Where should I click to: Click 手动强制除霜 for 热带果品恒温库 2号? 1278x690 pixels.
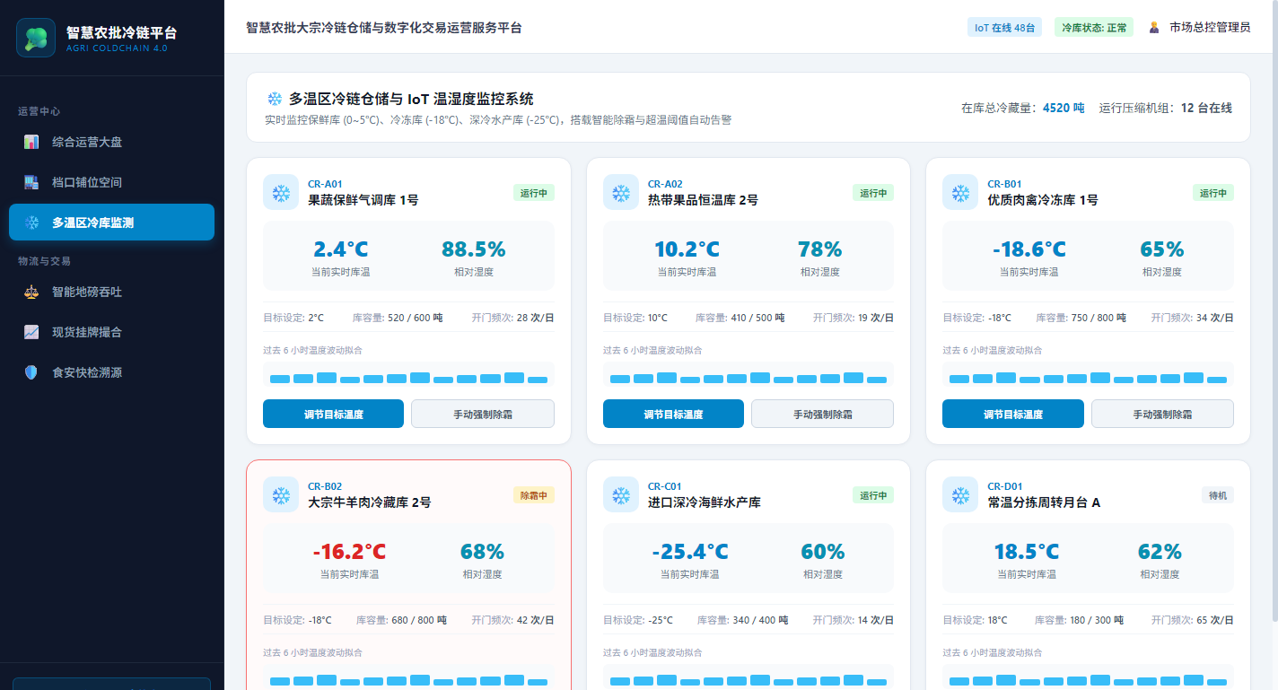(x=822, y=414)
